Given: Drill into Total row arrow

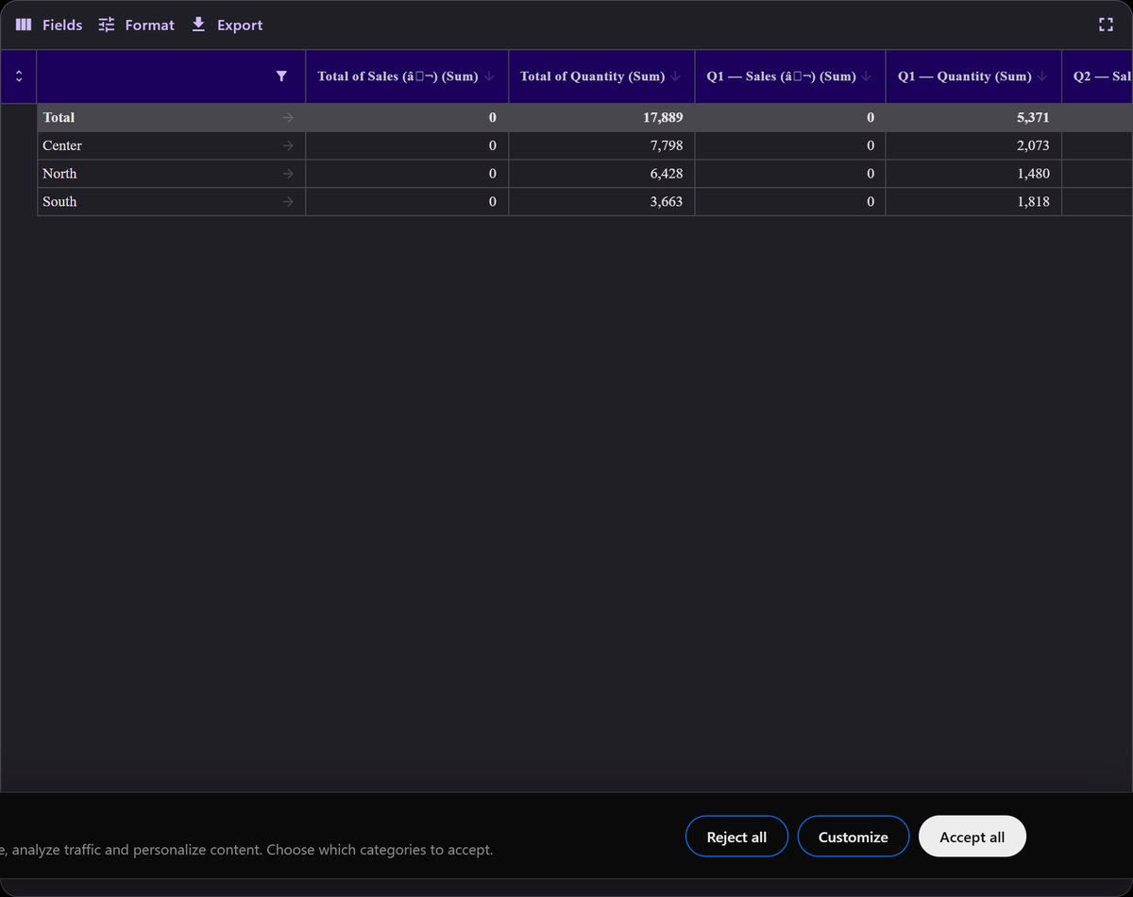Looking at the screenshot, I should (x=289, y=118).
